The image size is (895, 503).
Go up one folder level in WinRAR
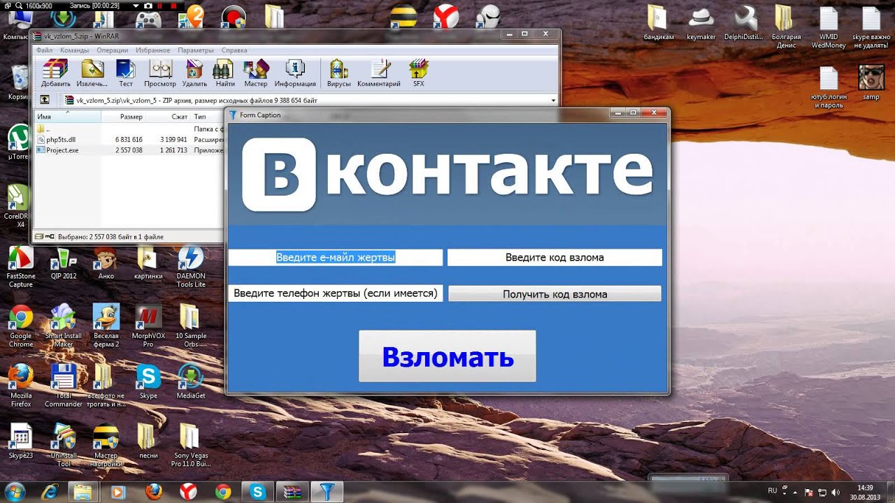45,100
